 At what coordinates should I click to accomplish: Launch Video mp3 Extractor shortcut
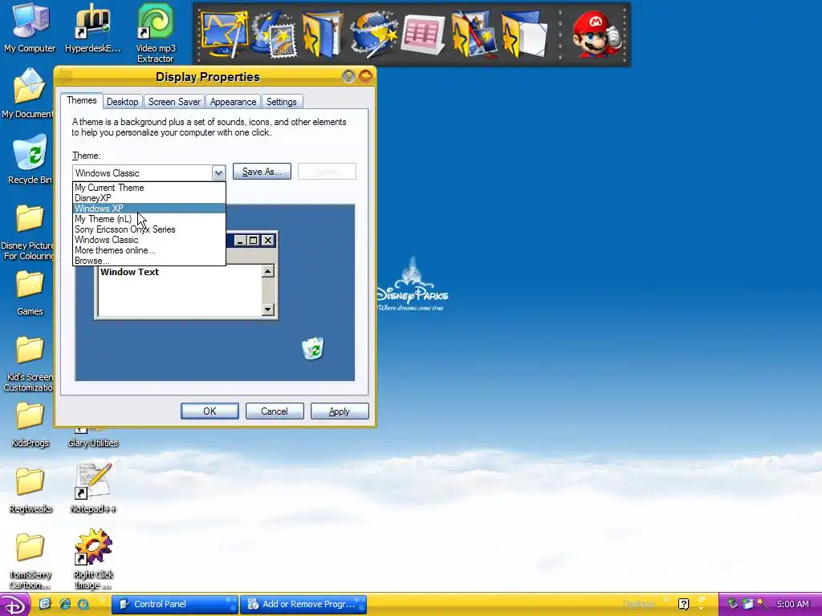pyautogui.click(x=156, y=33)
